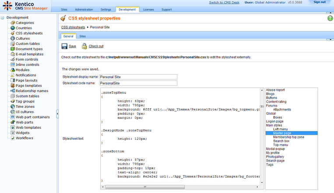Click the Tag groups icon
Image resolution: width=334 pixels, height=193 pixels.
(13, 101)
